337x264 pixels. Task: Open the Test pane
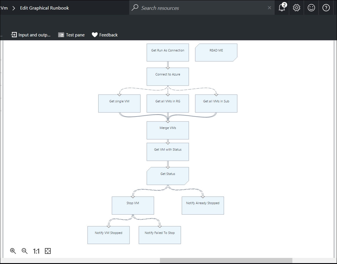click(x=71, y=35)
